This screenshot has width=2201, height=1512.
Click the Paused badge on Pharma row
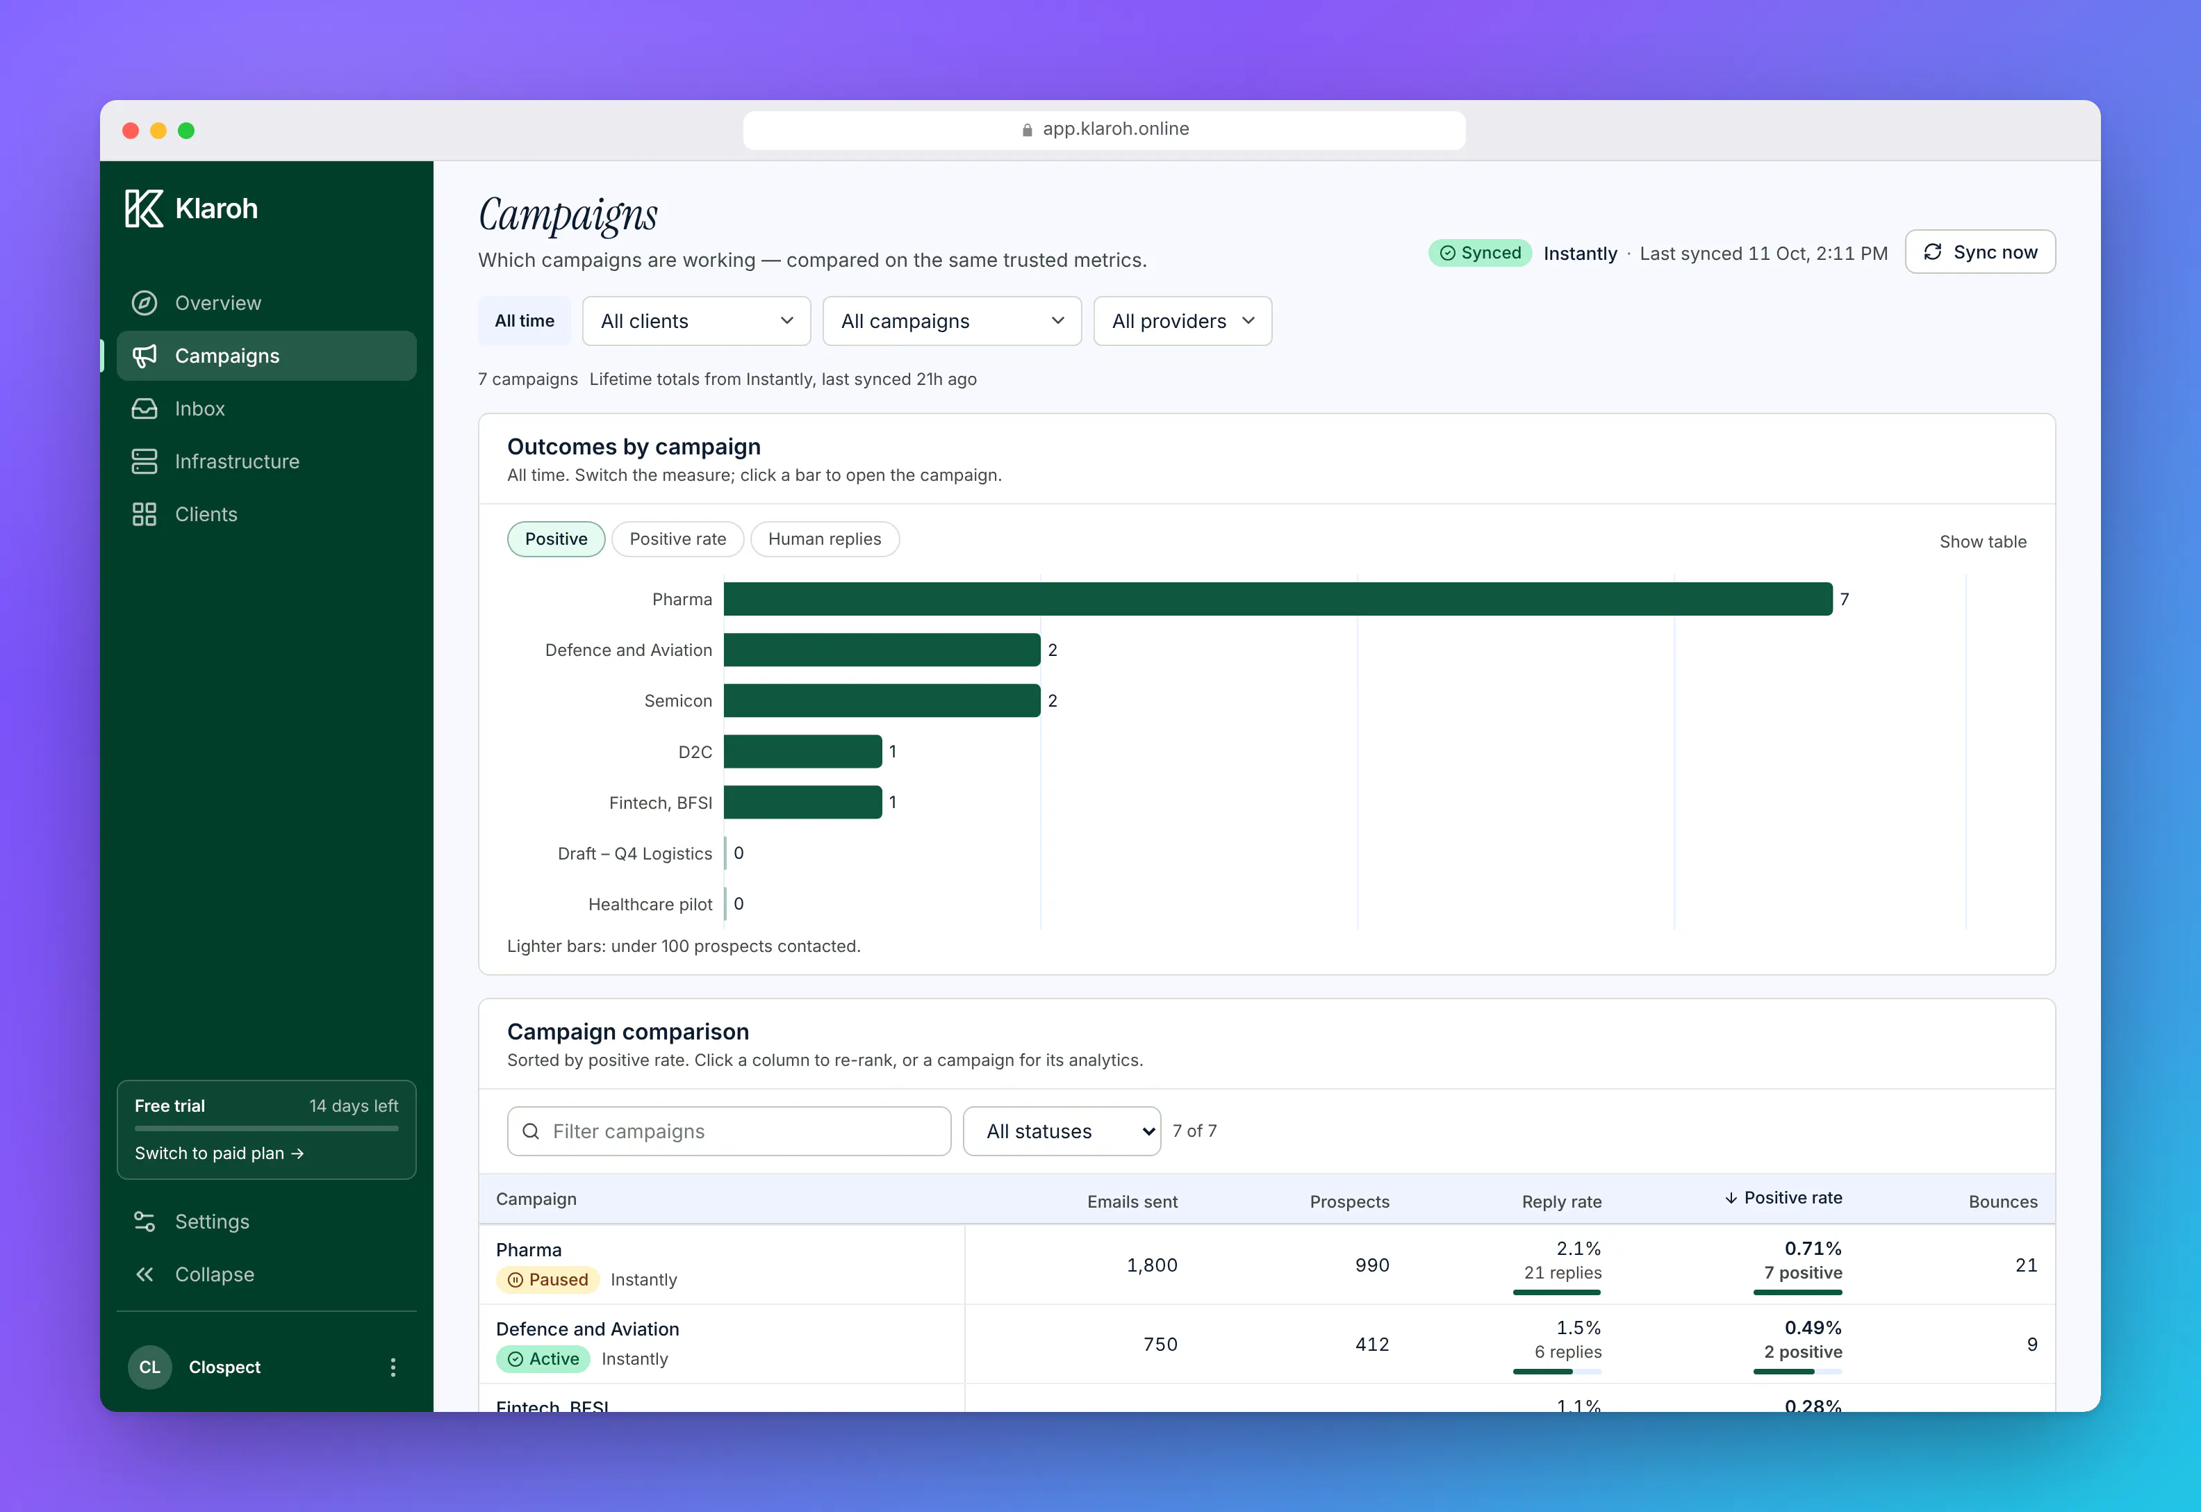(x=547, y=1280)
